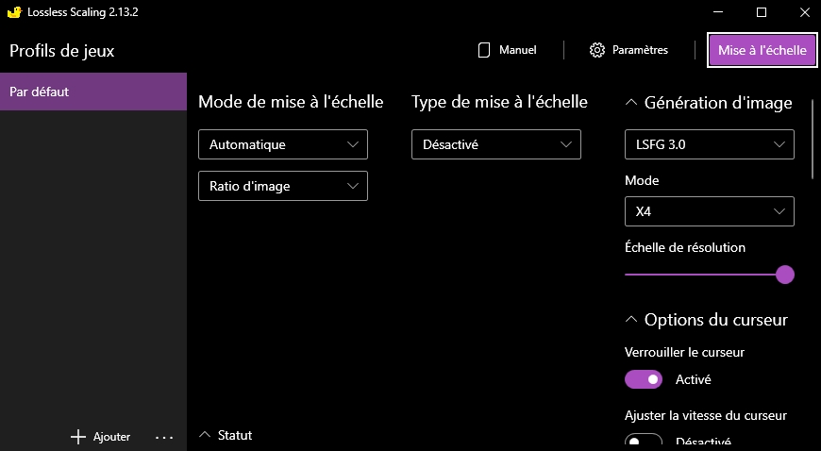This screenshot has height=451, width=821.
Task: Enable Ajuster la vitesse du curseur switch
Action: coord(644,442)
